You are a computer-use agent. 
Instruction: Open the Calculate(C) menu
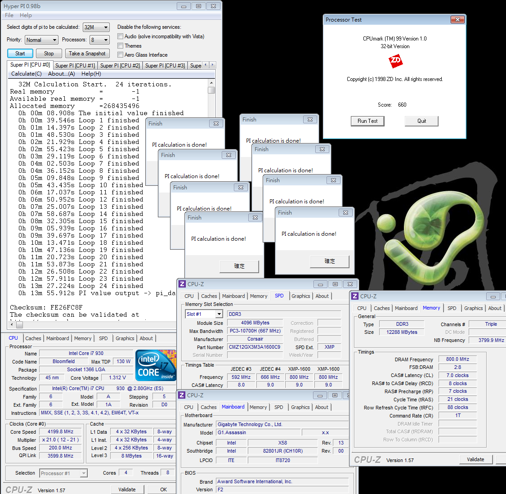point(27,74)
